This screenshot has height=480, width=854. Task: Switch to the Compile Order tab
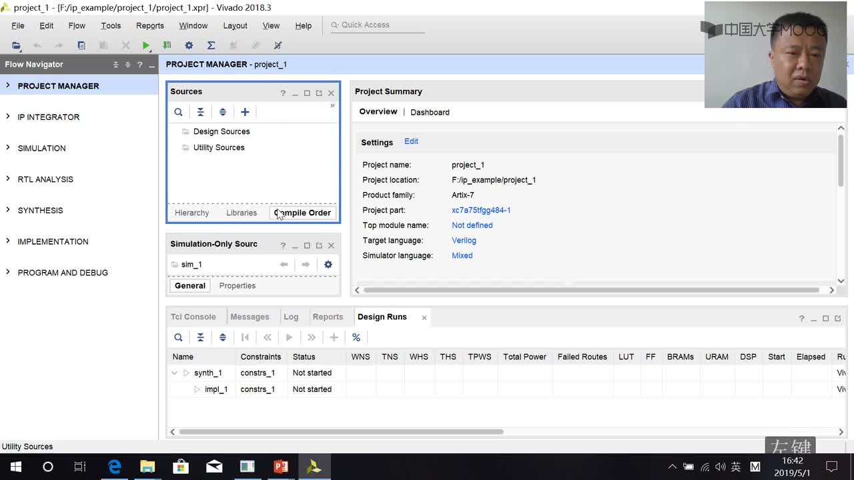click(302, 213)
